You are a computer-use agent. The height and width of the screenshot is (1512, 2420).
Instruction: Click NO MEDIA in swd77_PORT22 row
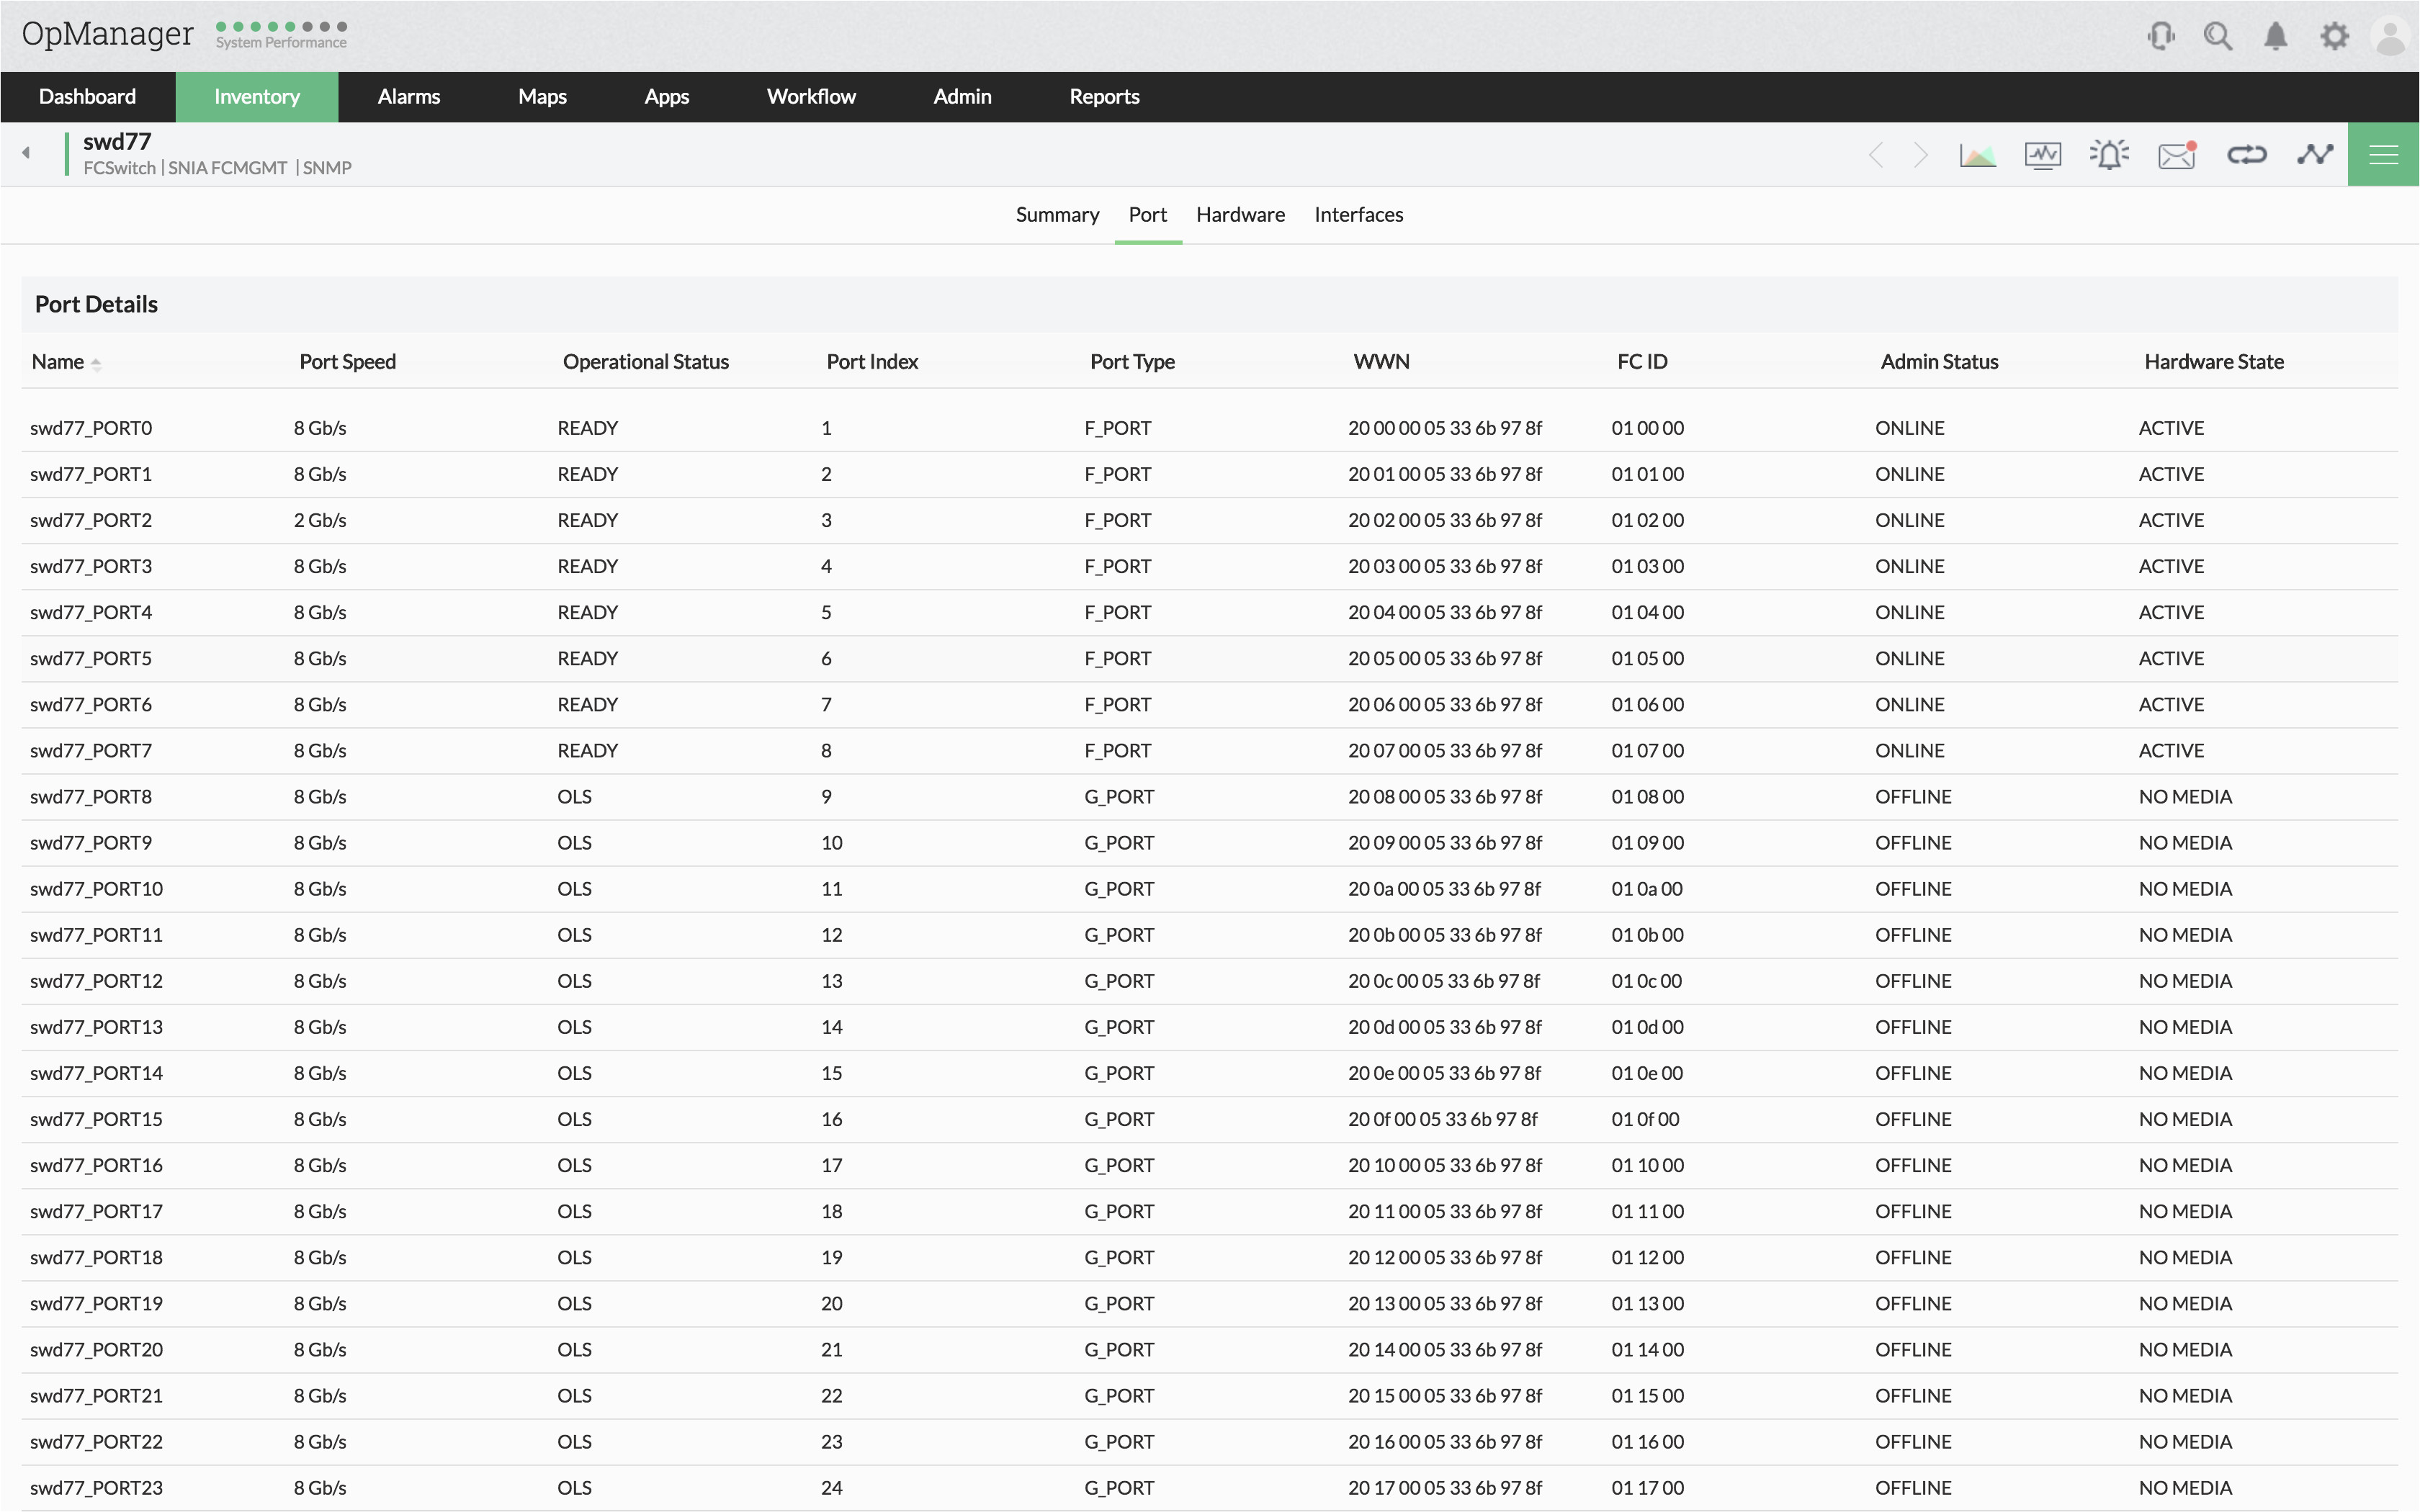pos(2185,1441)
